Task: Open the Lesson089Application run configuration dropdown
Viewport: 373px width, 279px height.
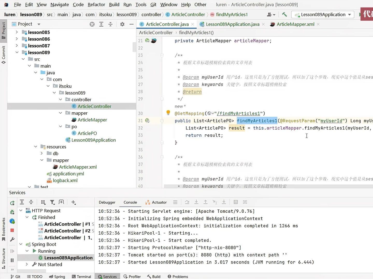Action: pyautogui.click(x=323, y=14)
